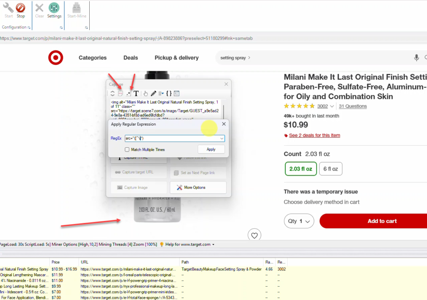Click the T text icon in Capture toolbar

(x=136, y=94)
